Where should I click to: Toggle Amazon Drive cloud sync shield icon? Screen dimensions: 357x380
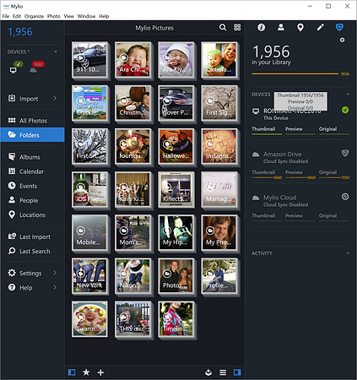click(345, 153)
